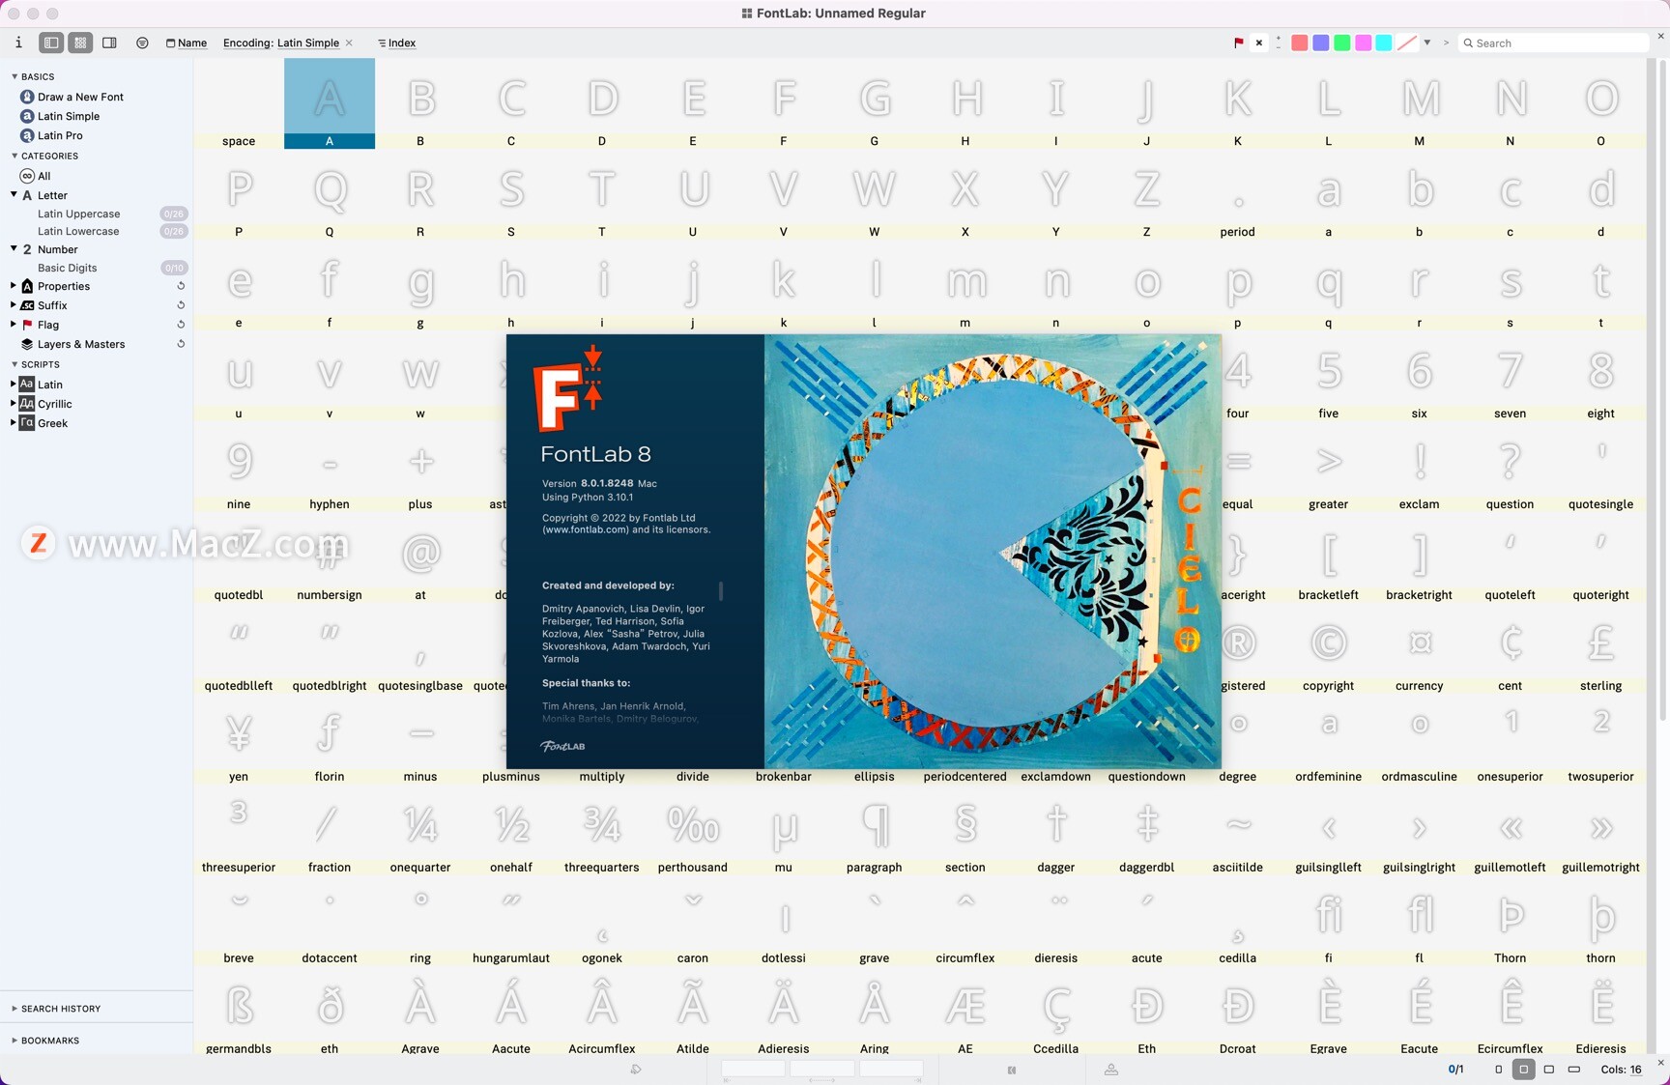Expand the Suffix group
Viewport: 1670px width, 1085px height.
pos(14,305)
